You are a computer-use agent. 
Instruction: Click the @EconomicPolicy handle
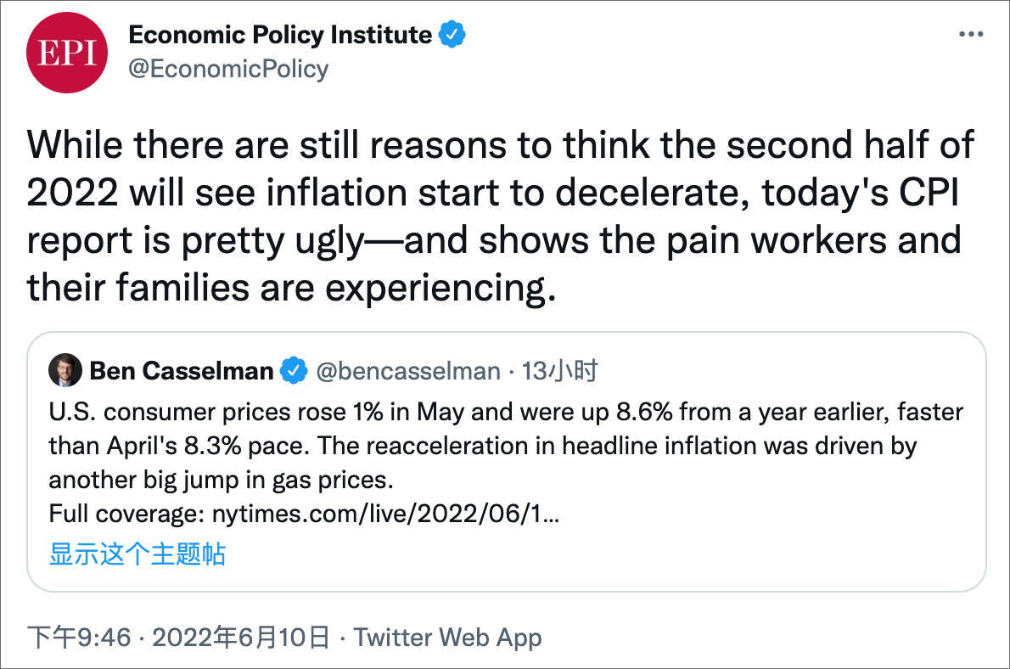click(x=227, y=69)
